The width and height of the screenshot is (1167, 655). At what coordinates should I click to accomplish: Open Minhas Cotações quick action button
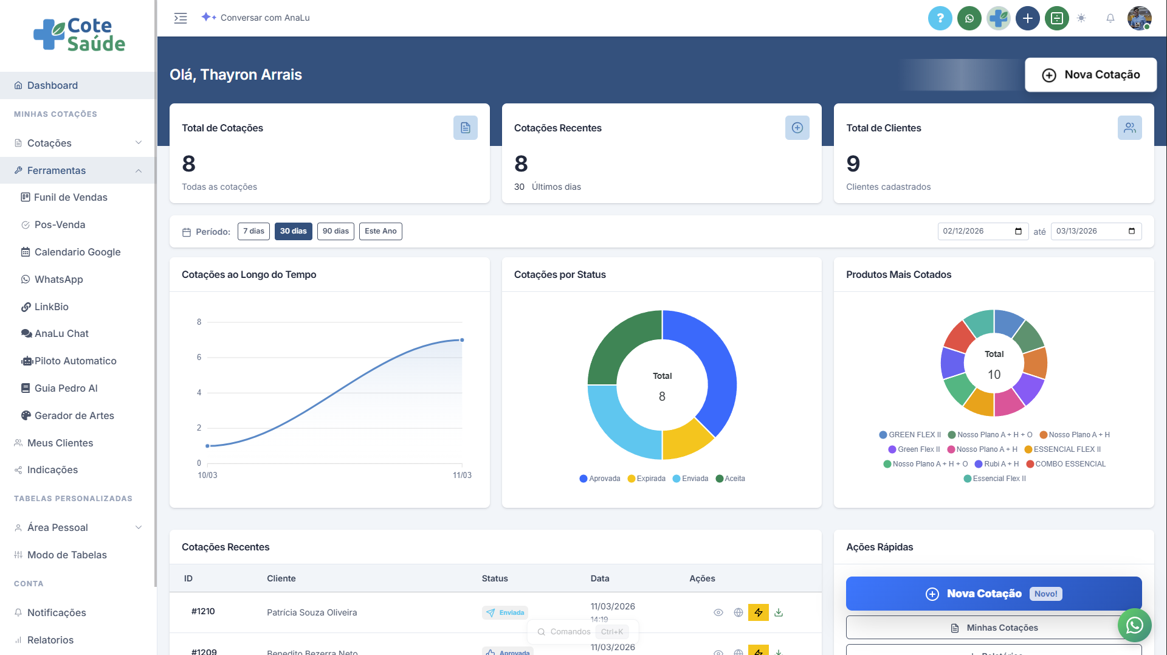[x=993, y=628]
